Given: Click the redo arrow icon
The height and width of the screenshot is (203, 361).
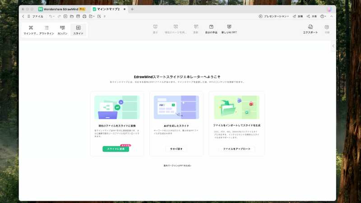Looking at the screenshot, I should (x=59, y=16).
